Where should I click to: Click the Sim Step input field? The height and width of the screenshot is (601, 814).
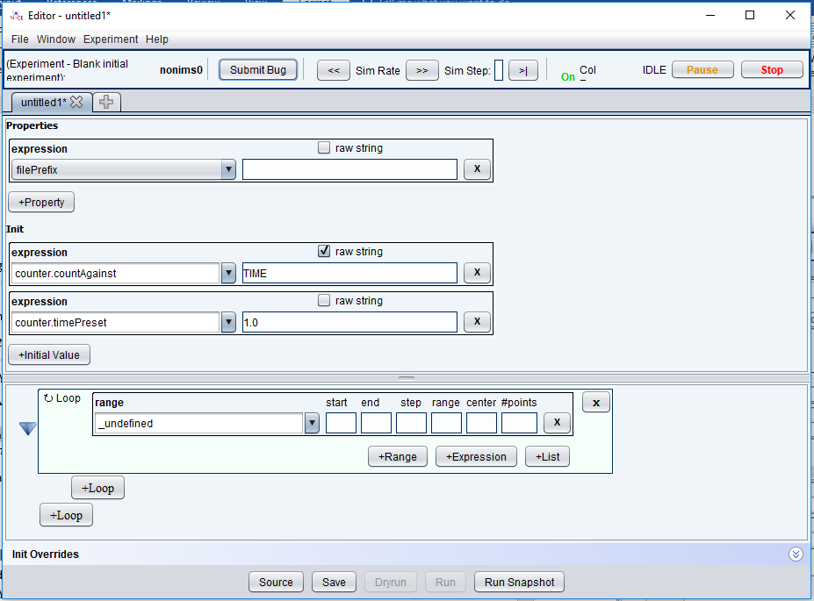point(499,70)
